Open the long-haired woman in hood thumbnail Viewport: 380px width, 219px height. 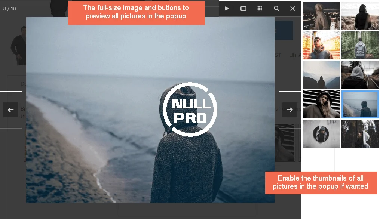[321, 104]
